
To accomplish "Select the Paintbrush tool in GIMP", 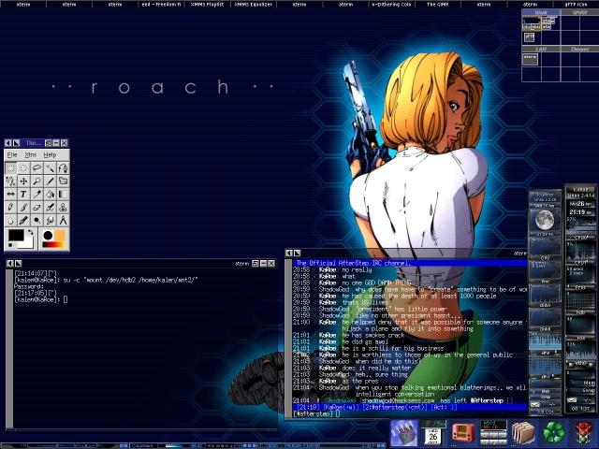I will point(23,207).
